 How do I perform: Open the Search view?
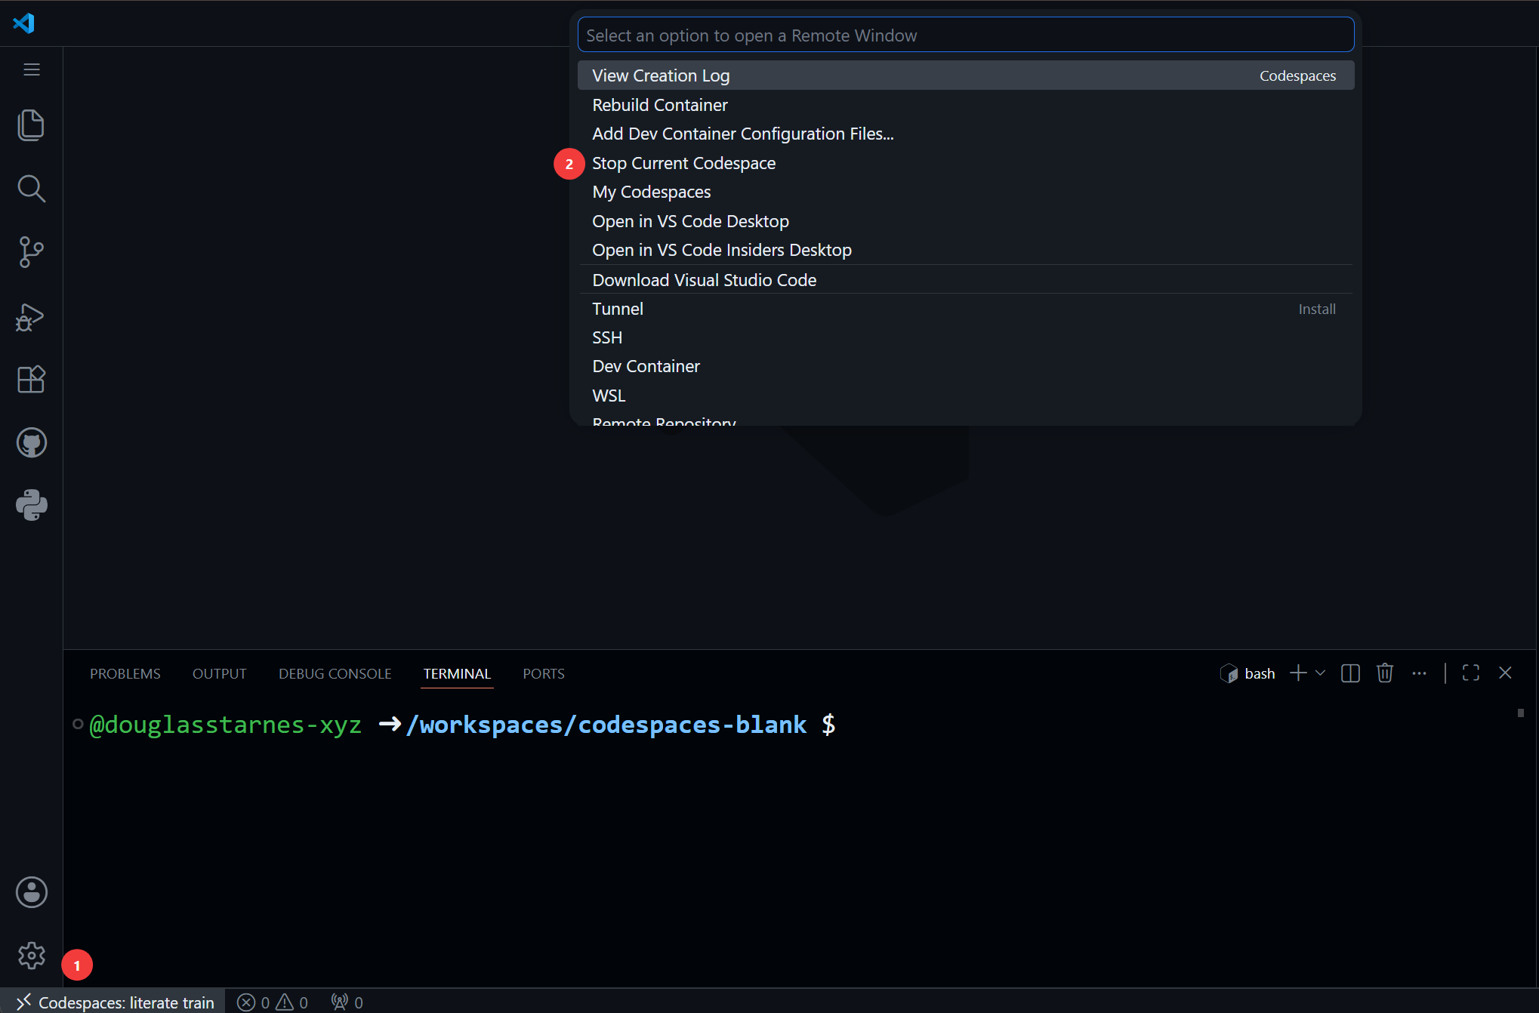31,189
